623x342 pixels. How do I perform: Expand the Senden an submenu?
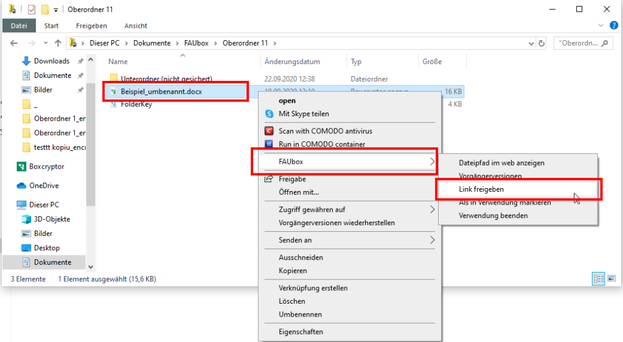coord(432,240)
